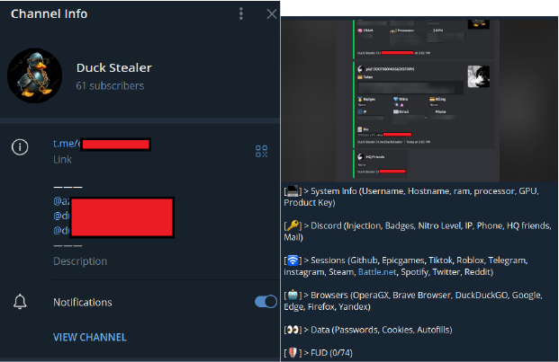
Task: Toggle the Notifications switch
Action: pos(266,302)
